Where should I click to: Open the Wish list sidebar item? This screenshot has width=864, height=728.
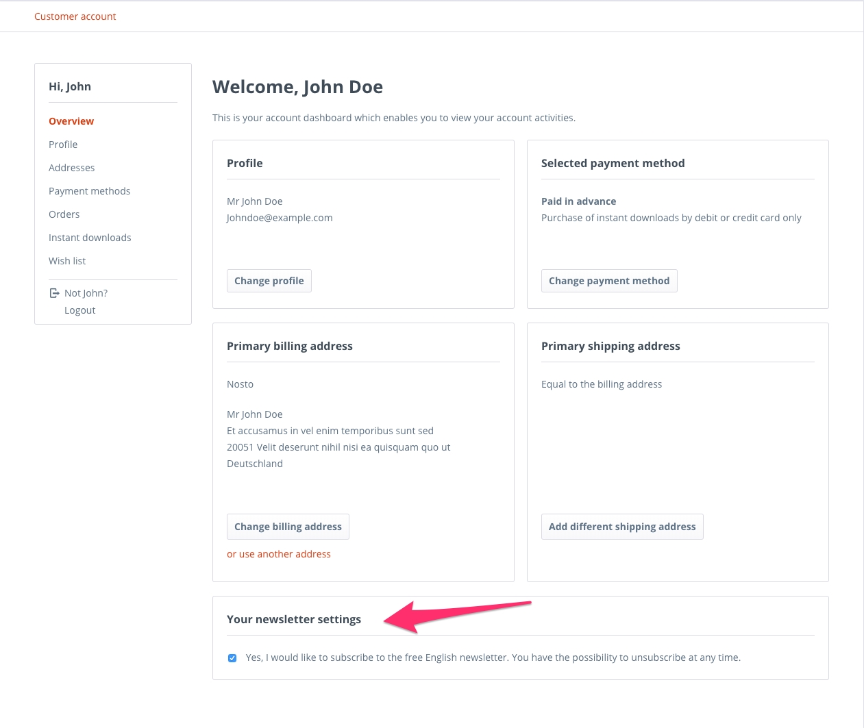tap(67, 261)
